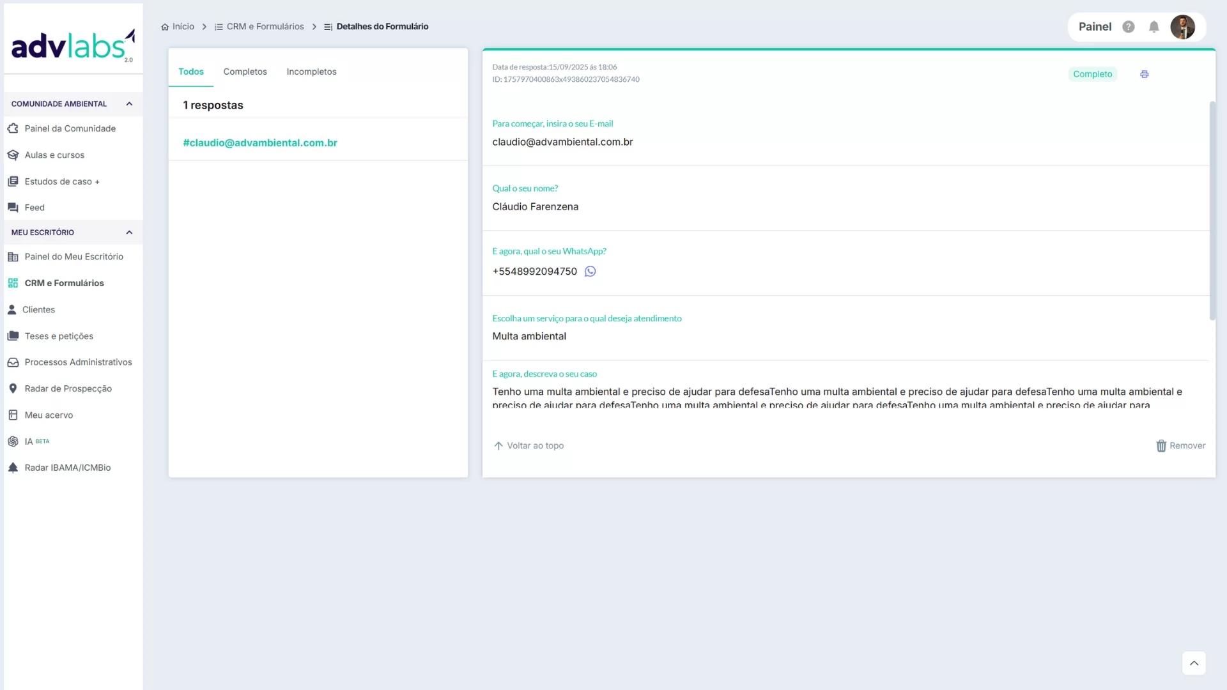Open IA BETA sidebar item

tap(29, 441)
